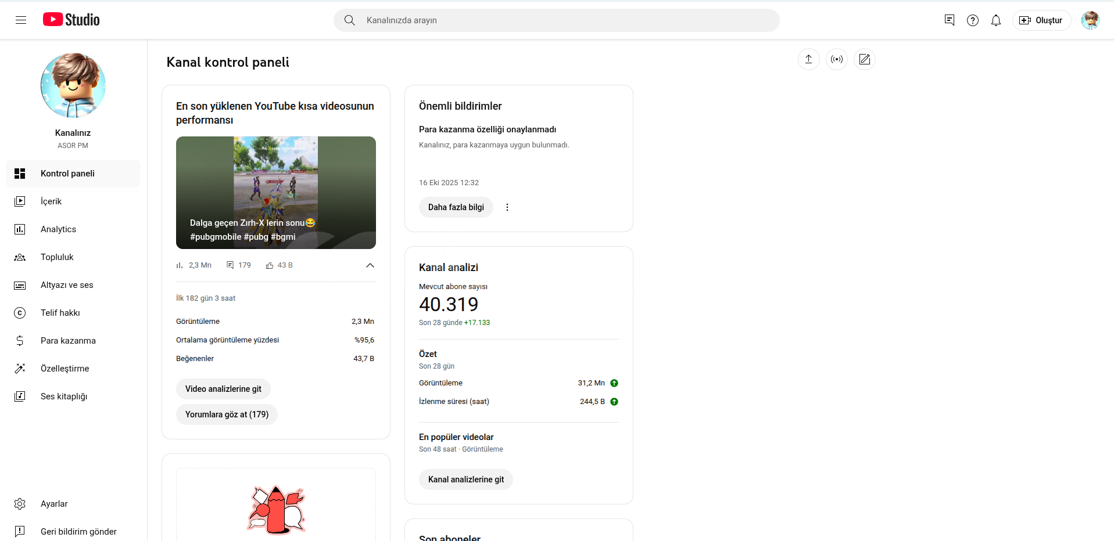
Task: Open the hamburger navigation menu
Action: pos(21,20)
